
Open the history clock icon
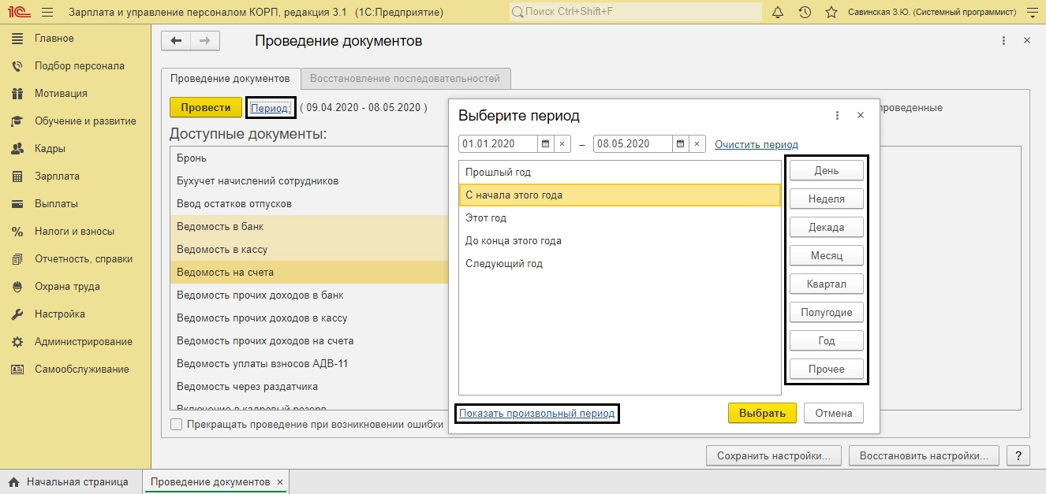point(805,13)
